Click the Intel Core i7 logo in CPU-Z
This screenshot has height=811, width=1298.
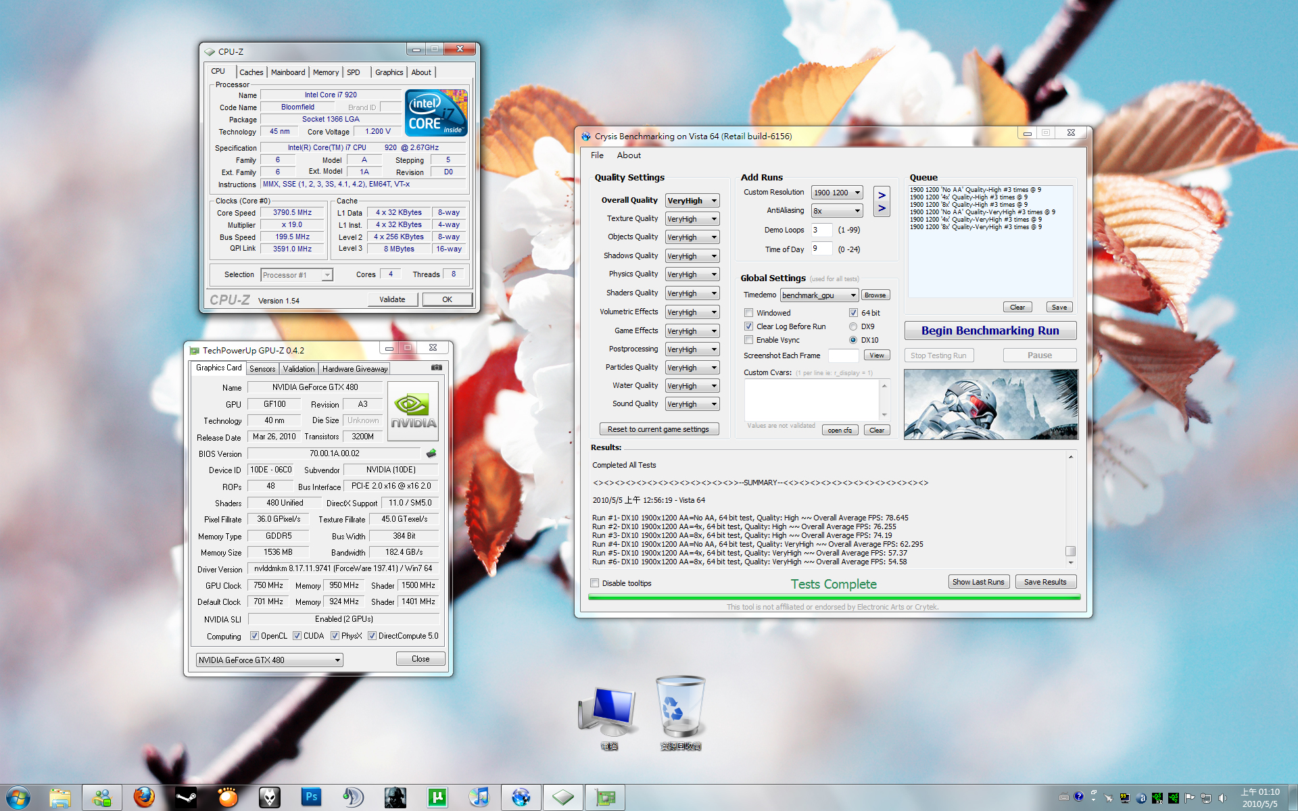pos(436,113)
